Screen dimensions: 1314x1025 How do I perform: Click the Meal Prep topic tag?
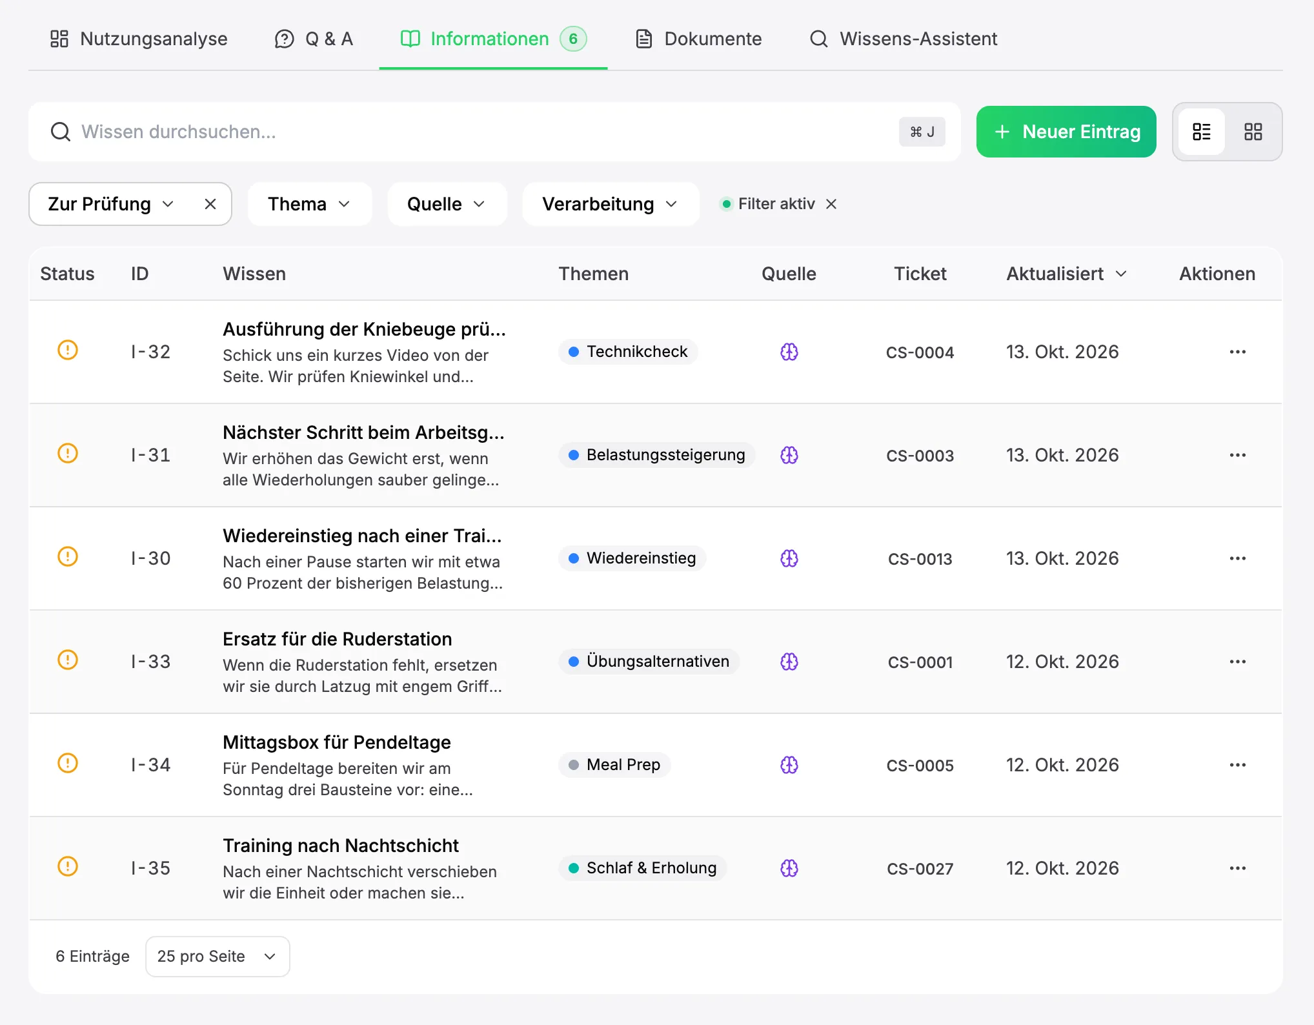614,765
